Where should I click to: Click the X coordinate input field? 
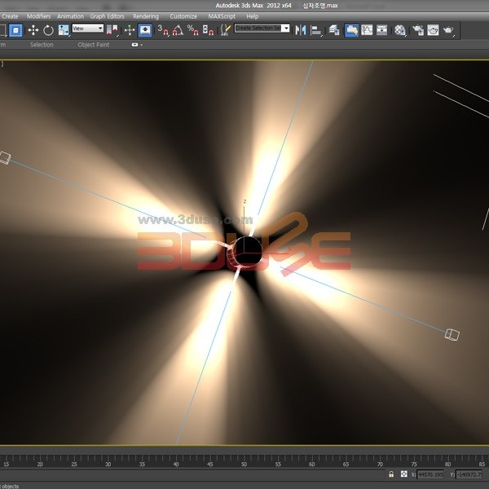431,474
